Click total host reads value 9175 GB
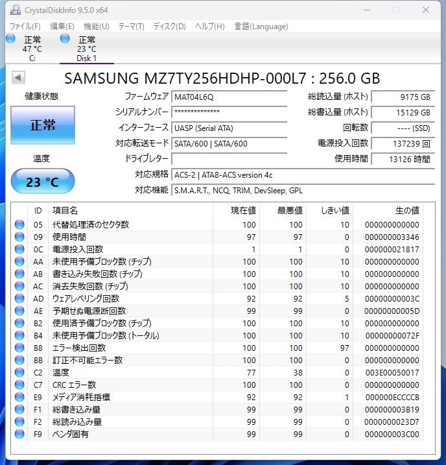 403,97
